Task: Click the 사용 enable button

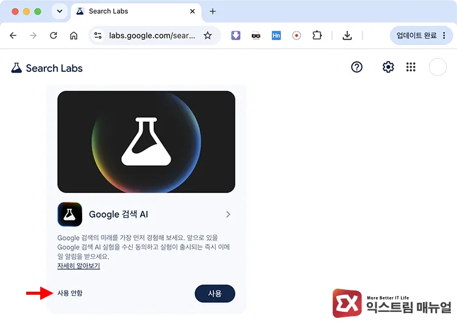Action: tap(215, 294)
